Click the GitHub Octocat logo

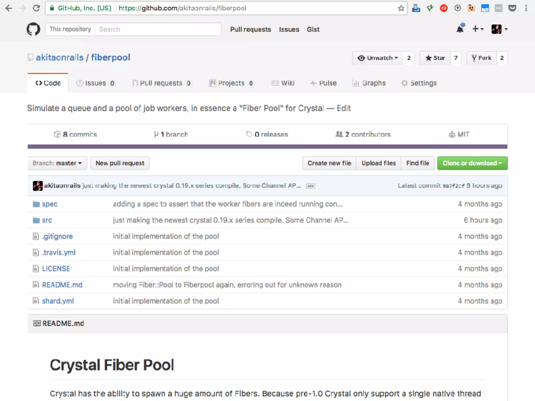33,29
